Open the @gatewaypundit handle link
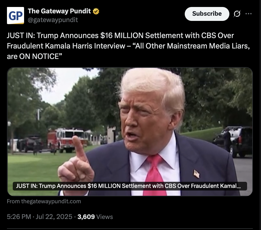 pyautogui.click(x=53, y=20)
